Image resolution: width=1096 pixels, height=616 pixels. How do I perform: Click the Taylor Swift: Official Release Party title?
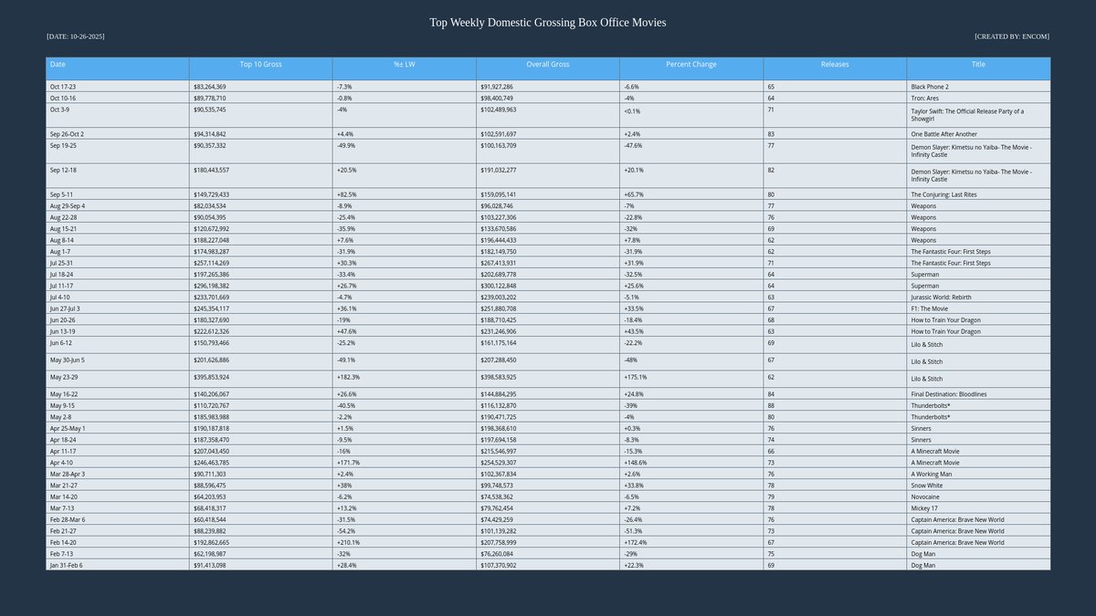pos(978,115)
